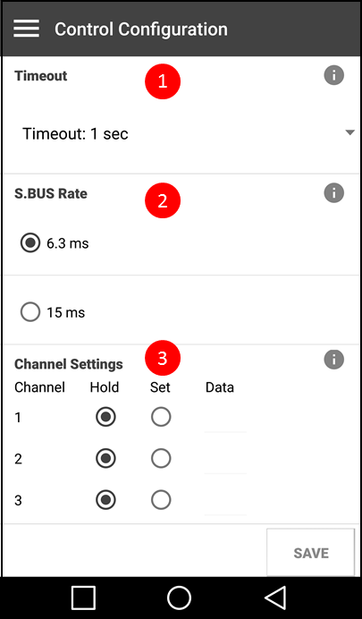Select the 15 ms S.BUS rate
Viewport: 362px width, 619px height.
pos(30,312)
